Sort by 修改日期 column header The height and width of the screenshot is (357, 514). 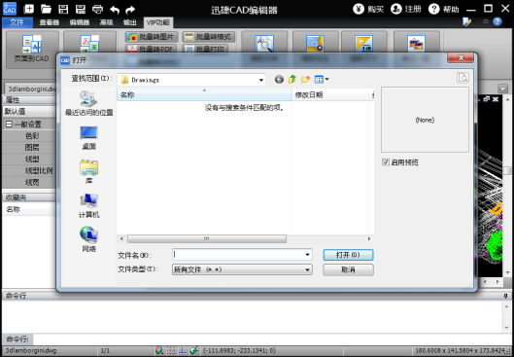330,94
